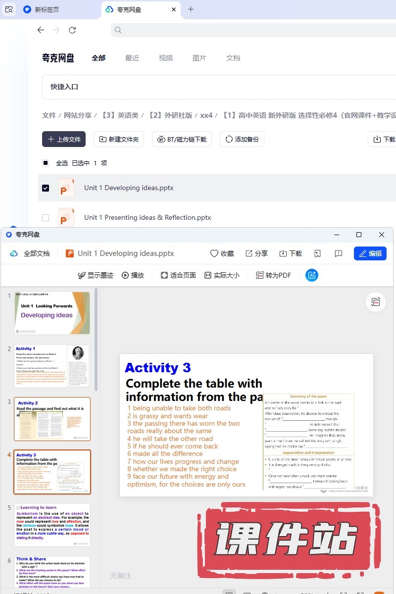The image size is (396, 594).
Task: Click the heart icon to favorite the file
Action: pyautogui.click(x=214, y=253)
